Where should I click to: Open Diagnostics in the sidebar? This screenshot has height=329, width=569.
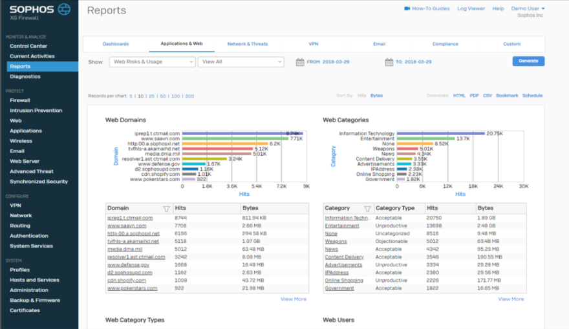coord(25,76)
